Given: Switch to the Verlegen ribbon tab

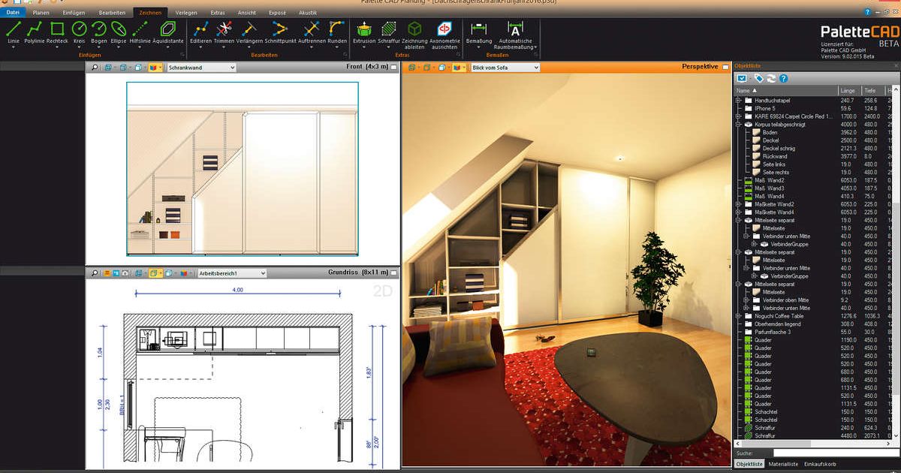Looking at the screenshot, I should (x=186, y=13).
